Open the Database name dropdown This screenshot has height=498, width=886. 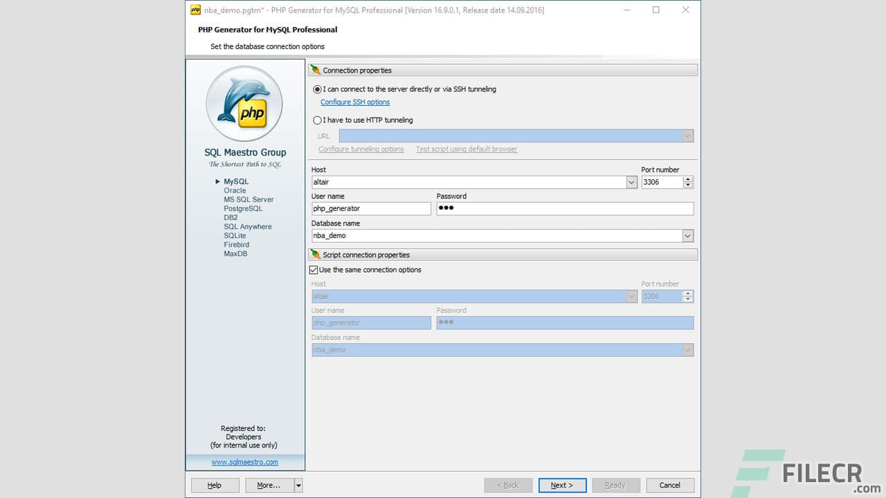pos(687,235)
